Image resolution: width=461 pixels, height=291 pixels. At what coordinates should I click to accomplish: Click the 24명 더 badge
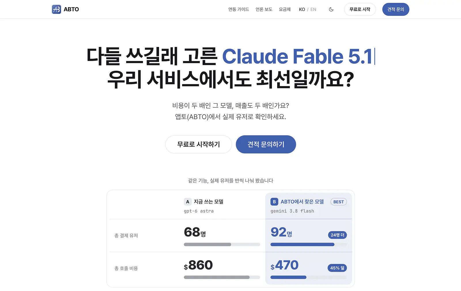pyautogui.click(x=337, y=235)
